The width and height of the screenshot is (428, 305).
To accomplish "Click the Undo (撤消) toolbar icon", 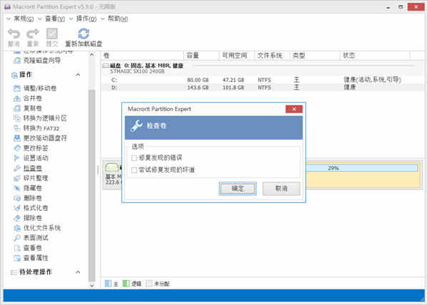I will [x=14, y=33].
